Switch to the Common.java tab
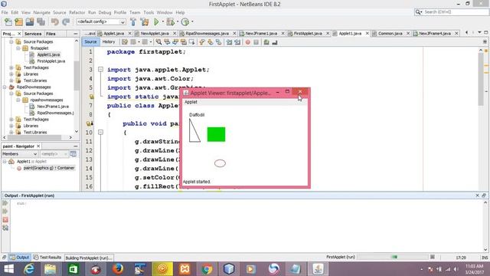 tap(390, 33)
